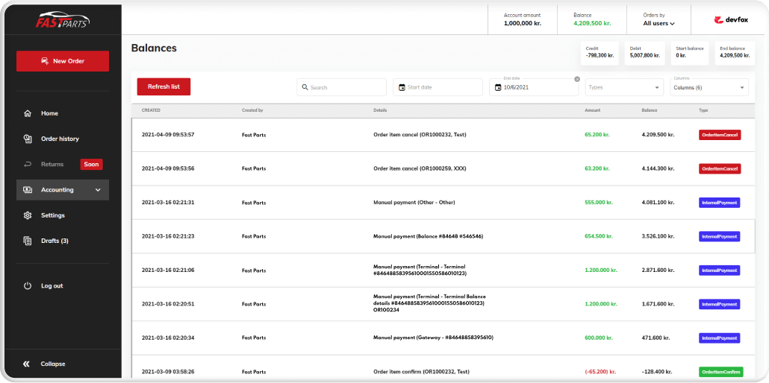This screenshot has width=769, height=383.
Task: Open the Columns (6) dropdown
Action: (x=708, y=87)
